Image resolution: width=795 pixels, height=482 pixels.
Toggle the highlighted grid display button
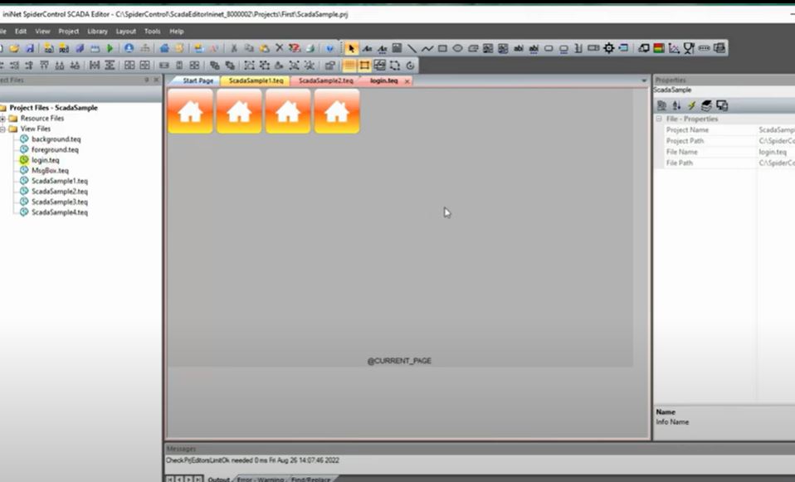[x=350, y=66]
